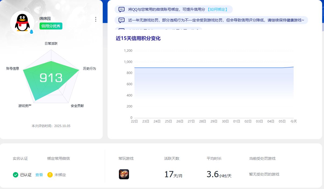This screenshot has width=324, height=189.
Task: Click the 22日 label on chart axis
Action: tap(134, 121)
